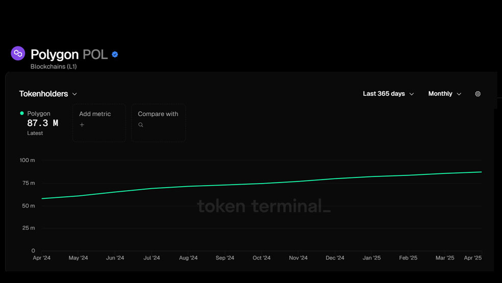Click the Apr '25 x-axis label

(473, 258)
